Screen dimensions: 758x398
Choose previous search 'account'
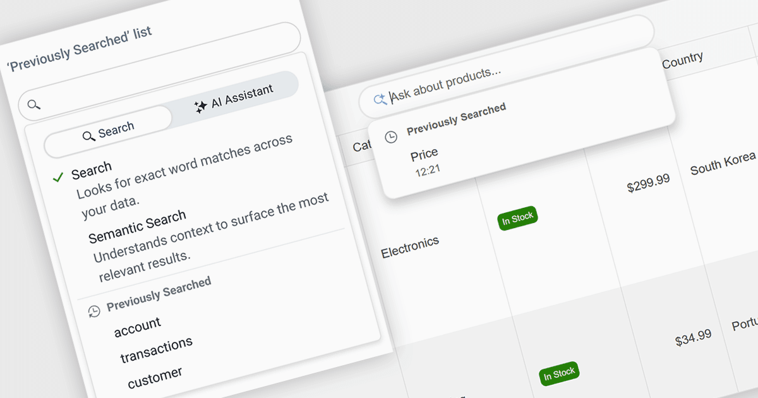(138, 327)
